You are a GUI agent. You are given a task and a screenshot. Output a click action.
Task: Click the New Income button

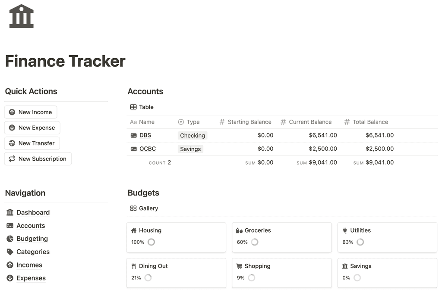[30, 112]
